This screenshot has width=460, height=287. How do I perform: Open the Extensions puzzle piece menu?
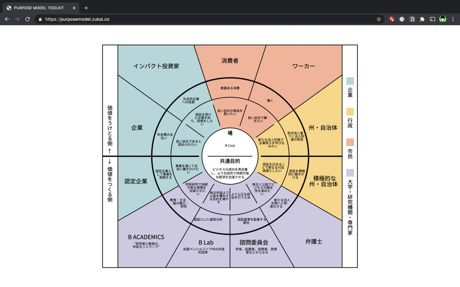pyautogui.click(x=422, y=19)
